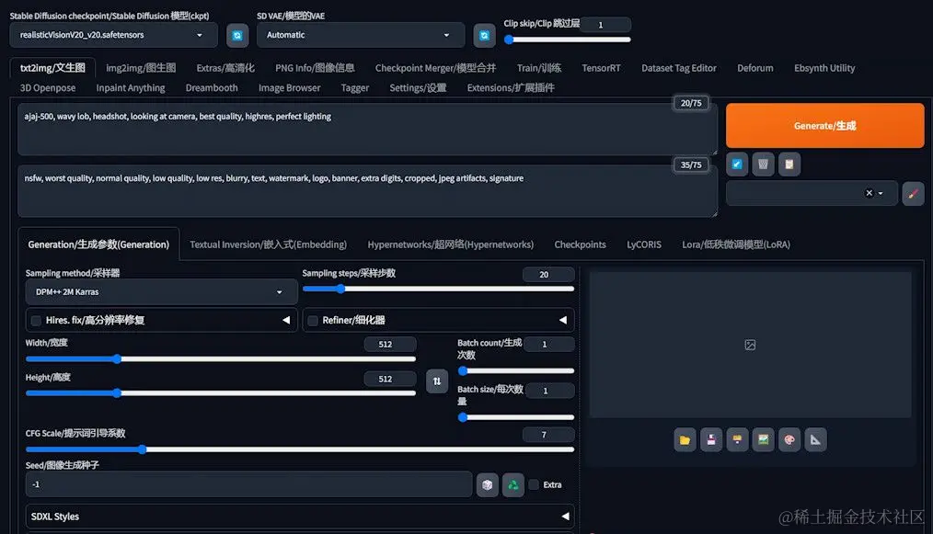The width and height of the screenshot is (933, 534).
Task: Select TensorRT tab
Action: (x=601, y=68)
